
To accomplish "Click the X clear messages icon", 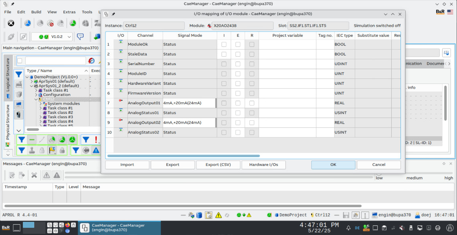I will pos(34,175).
